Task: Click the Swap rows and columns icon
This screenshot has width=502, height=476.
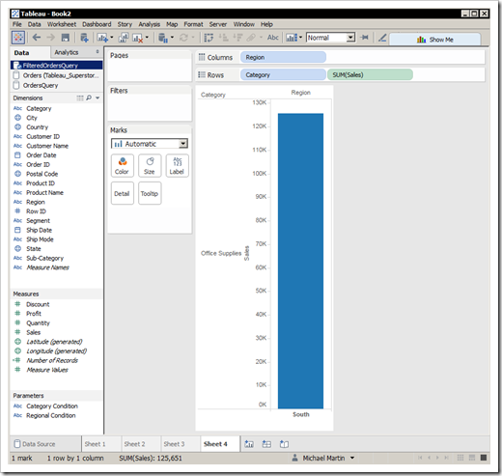Action: 209,38
